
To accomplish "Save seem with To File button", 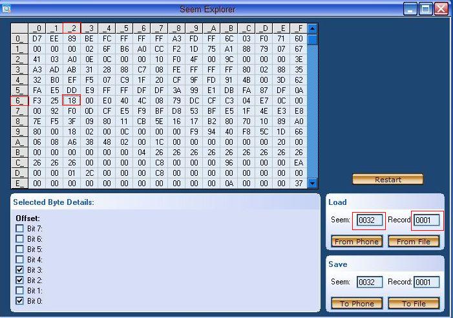I will coord(414,303).
